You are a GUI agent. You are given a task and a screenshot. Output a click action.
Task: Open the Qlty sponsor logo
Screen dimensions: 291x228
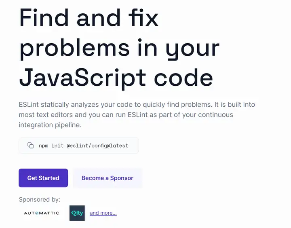pos(77,213)
